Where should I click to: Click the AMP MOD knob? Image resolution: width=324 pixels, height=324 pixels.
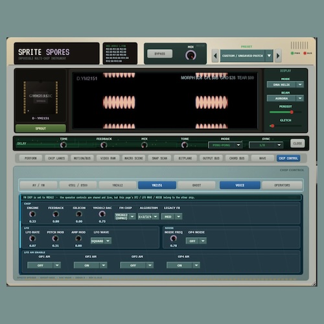tap(78, 238)
